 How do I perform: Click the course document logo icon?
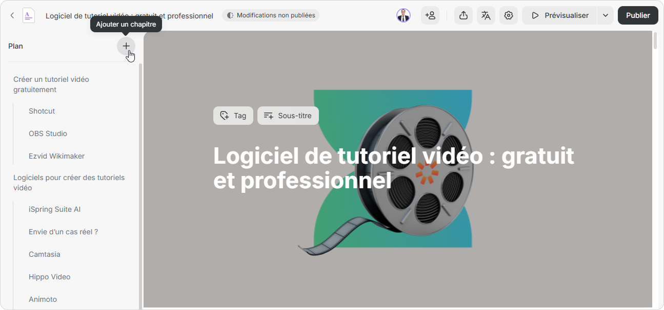tap(29, 15)
